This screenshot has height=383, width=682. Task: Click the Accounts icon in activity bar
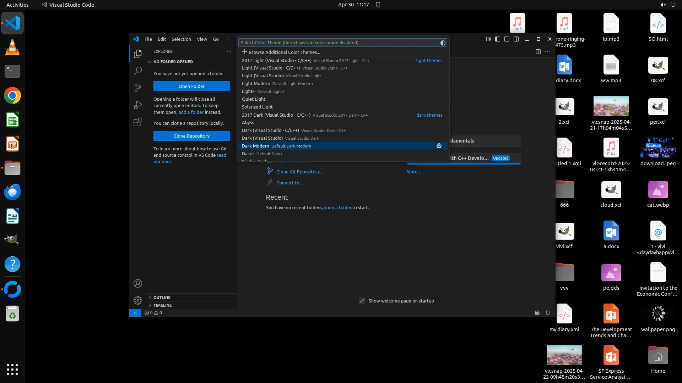tap(138, 283)
